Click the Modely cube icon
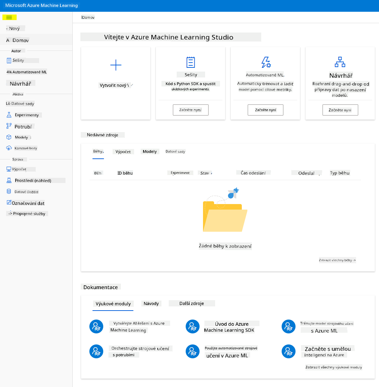 click(9, 137)
